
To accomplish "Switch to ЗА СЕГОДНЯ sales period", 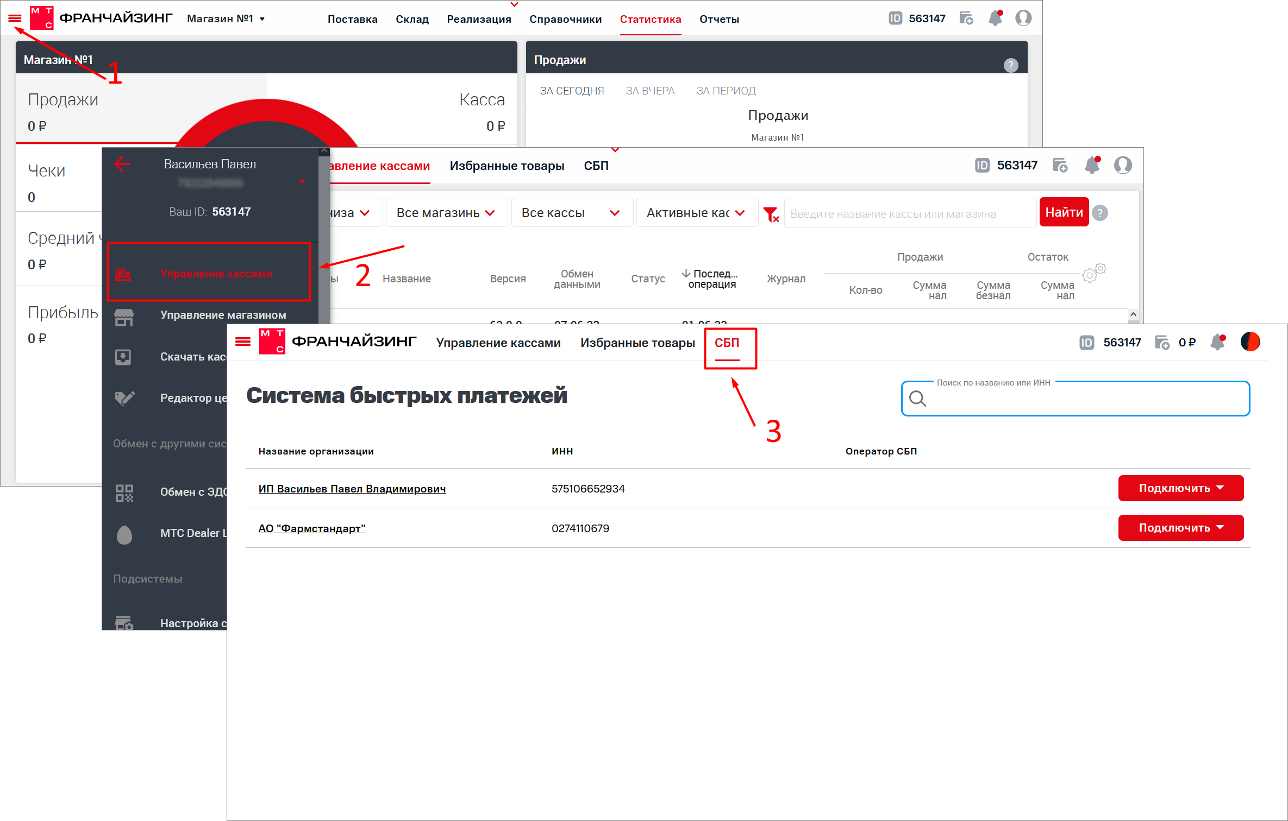I will (572, 91).
